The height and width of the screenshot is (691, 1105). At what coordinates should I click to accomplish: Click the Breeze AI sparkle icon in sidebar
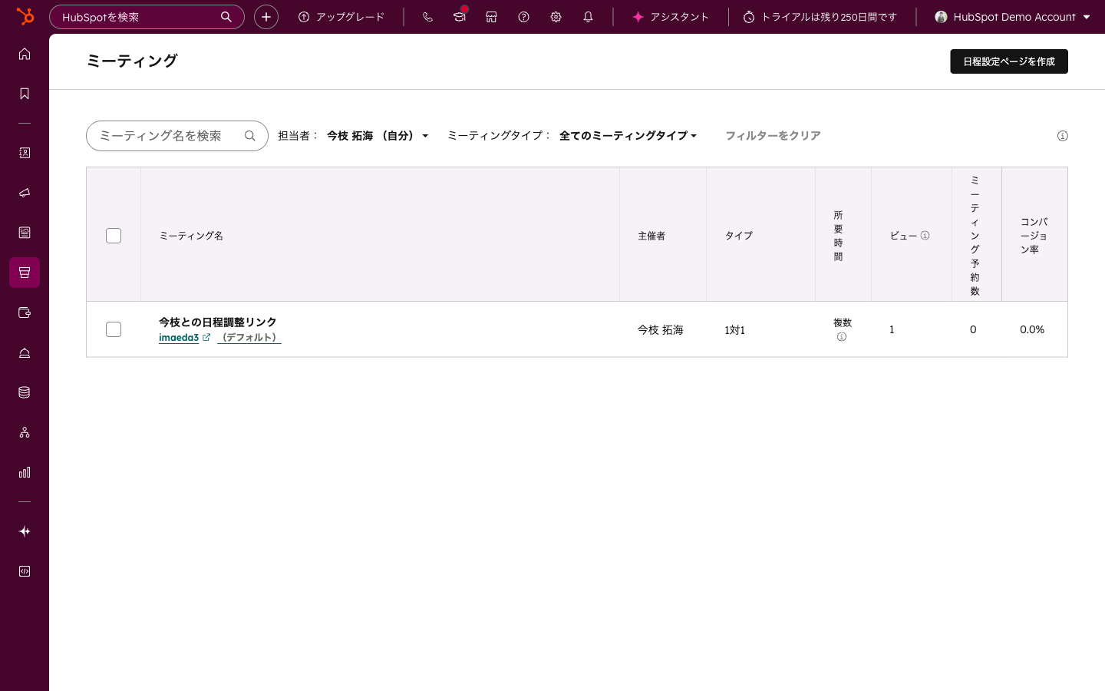coord(24,531)
